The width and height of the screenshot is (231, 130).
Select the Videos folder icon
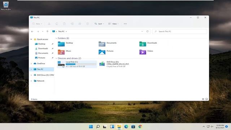(x=143, y=52)
